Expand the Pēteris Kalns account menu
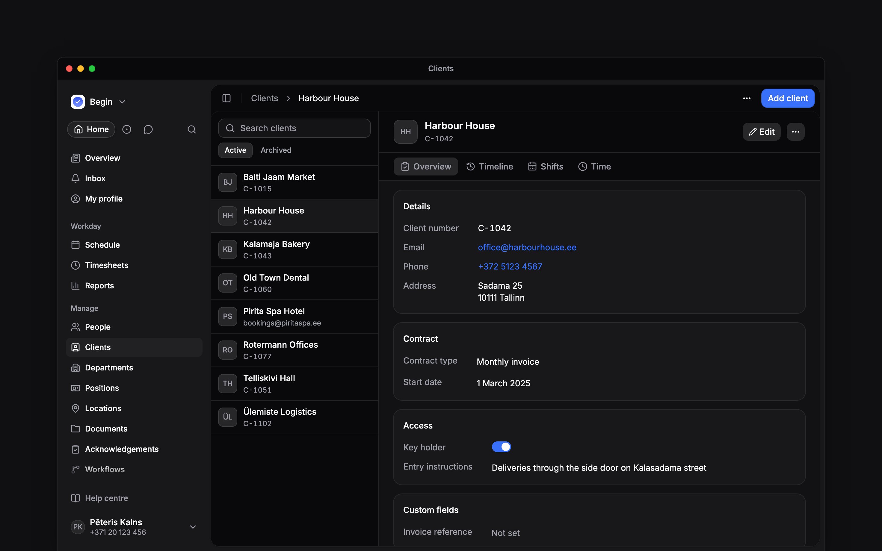 (x=134, y=527)
